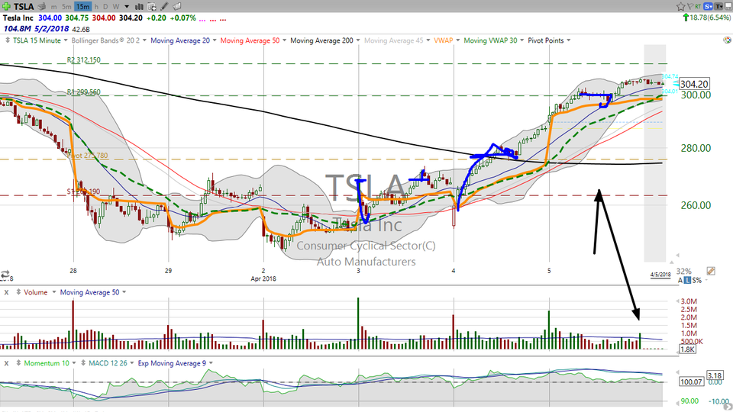Open the Exp Moving Average 9 dropdown
The height and width of the screenshot is (412, 733).
[x=211, y=363]
